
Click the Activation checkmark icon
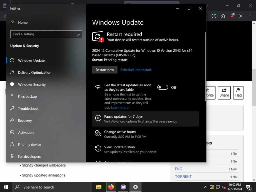pos(12,132)
